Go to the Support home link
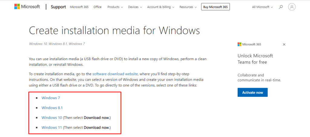The height and width of the screenshot is (137, 310). click(58, 7)
